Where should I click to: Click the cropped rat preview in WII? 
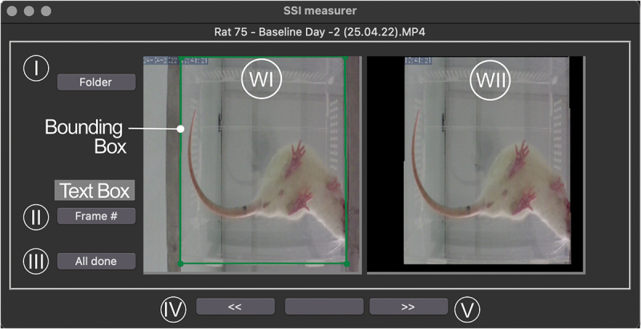[487, 160]
